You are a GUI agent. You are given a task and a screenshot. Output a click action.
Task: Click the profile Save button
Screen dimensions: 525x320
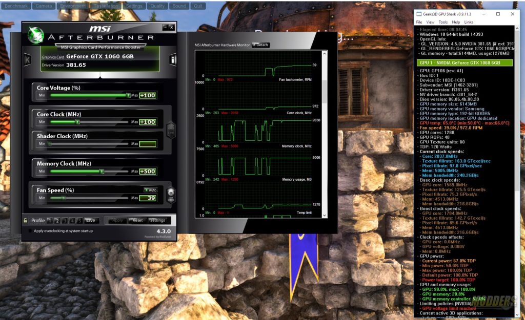90,221
